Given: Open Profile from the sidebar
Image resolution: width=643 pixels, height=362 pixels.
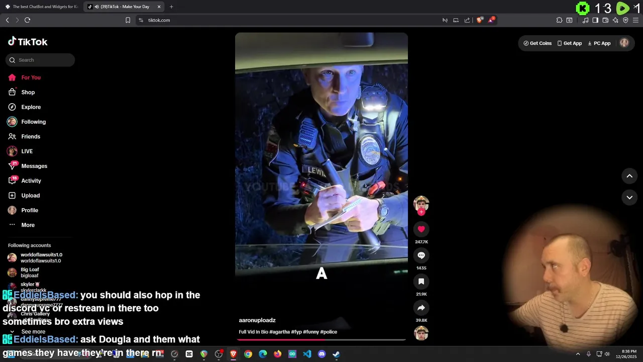Looking at the screenshot, I should point(29,210).
